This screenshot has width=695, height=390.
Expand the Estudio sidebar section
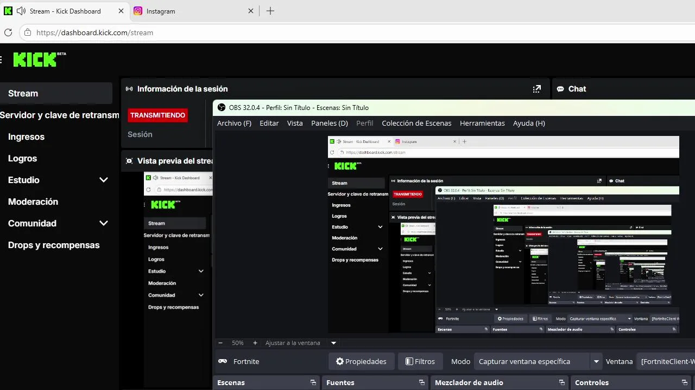tap(104, 180)
